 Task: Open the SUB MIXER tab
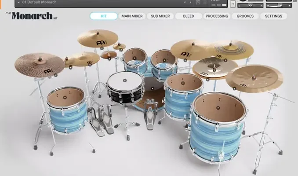click(160, 16)
